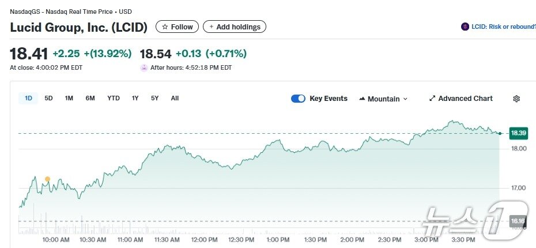Click the chart settings gear icon
This screenshot has width=536, height=248.
[x=516, y=99]
